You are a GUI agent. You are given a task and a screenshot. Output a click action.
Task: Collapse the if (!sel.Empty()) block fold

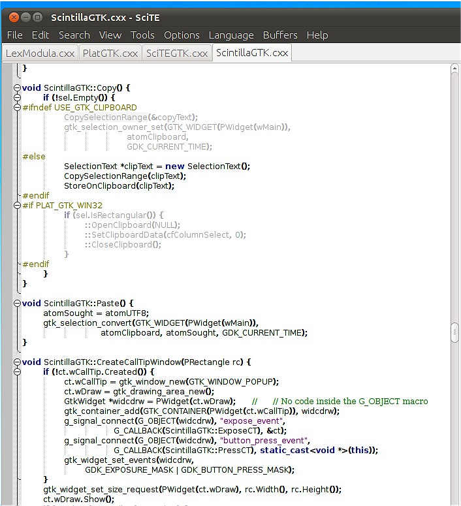(18, 97)
